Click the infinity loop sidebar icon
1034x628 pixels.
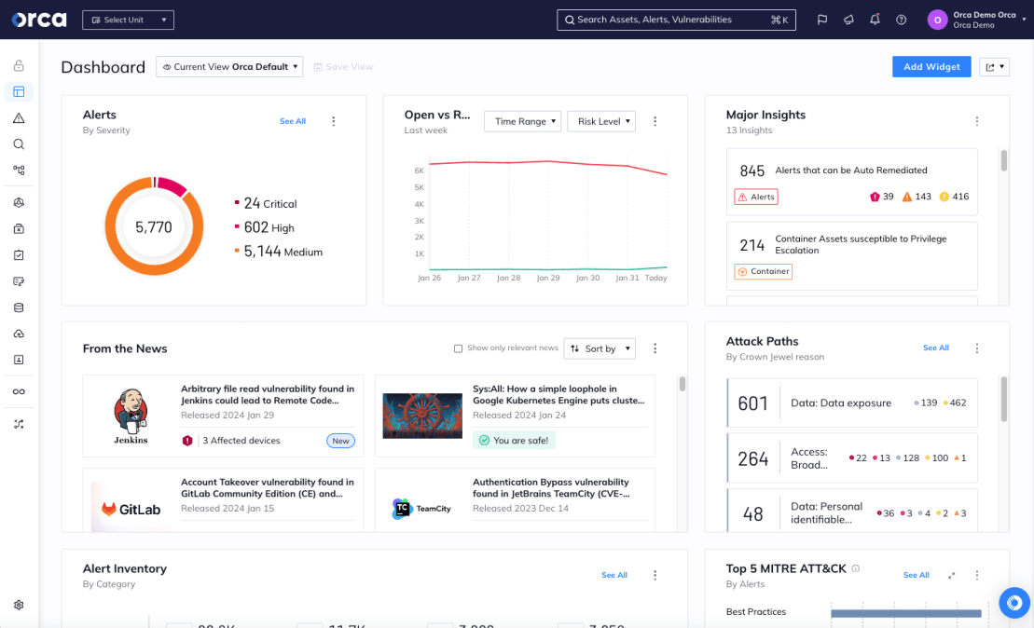coord(19,391)
